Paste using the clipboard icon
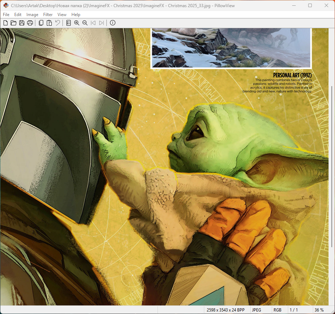The image size is (335, 314). [49, 23]
